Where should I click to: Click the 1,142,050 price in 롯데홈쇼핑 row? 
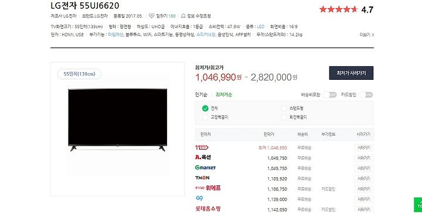[x=277, y=209]
